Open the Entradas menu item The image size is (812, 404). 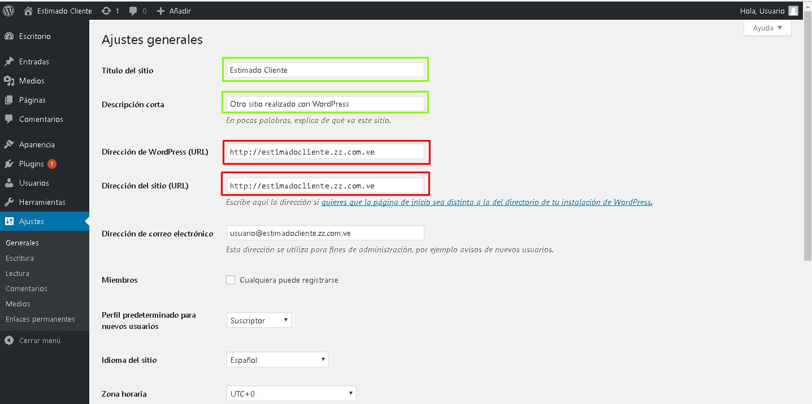tap(45, 62)
